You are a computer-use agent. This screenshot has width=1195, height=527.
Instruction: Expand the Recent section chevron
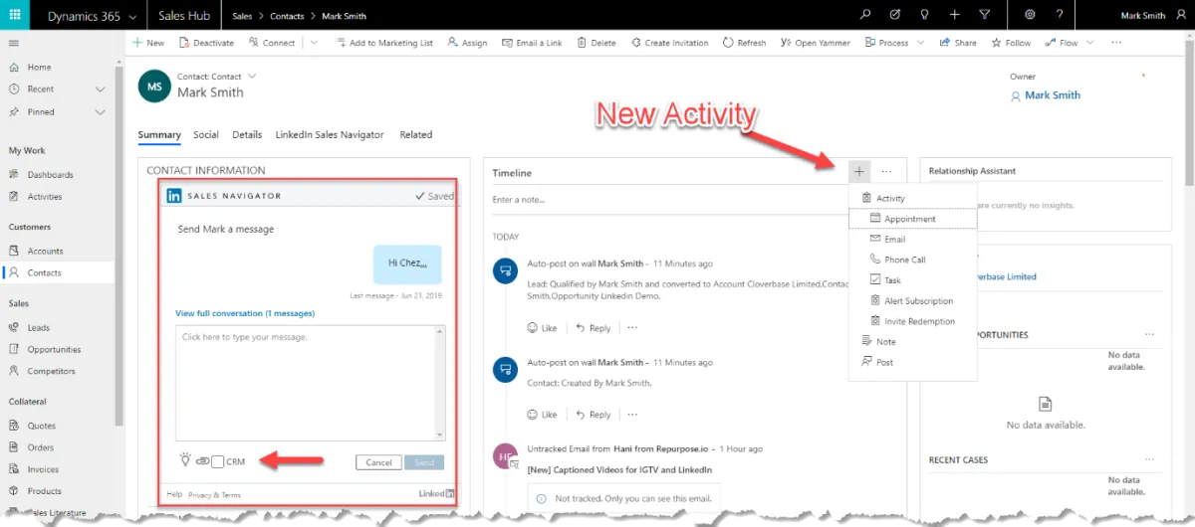pyautogui.click(x=100, y=89)
